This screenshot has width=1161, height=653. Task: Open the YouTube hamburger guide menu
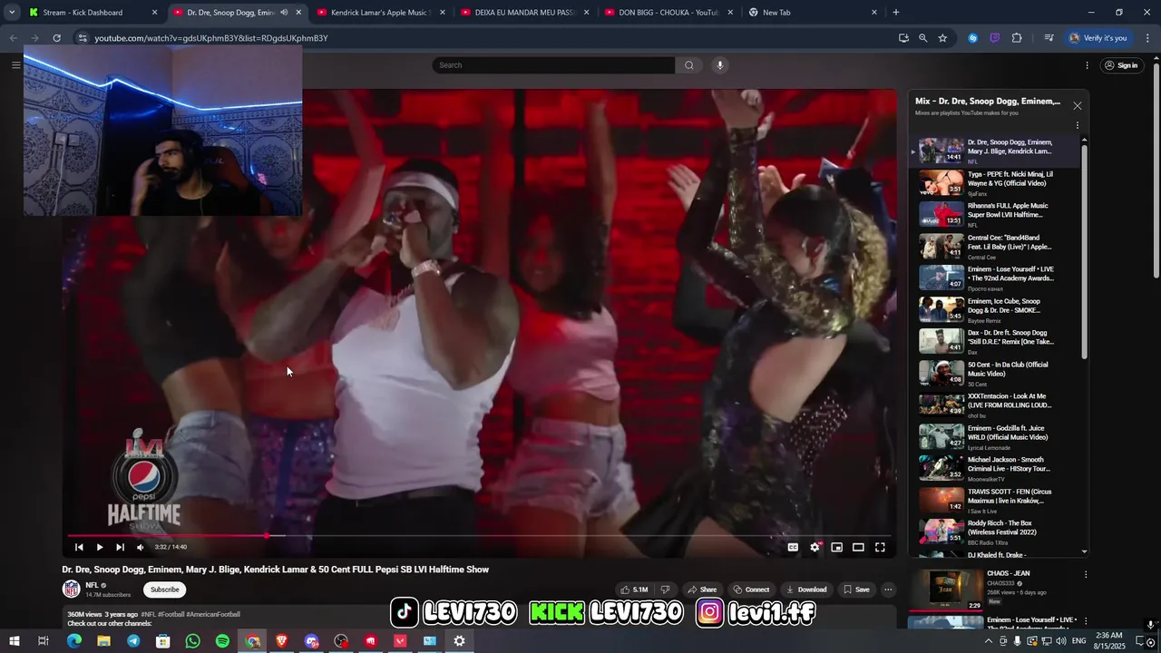click(15, 65)
